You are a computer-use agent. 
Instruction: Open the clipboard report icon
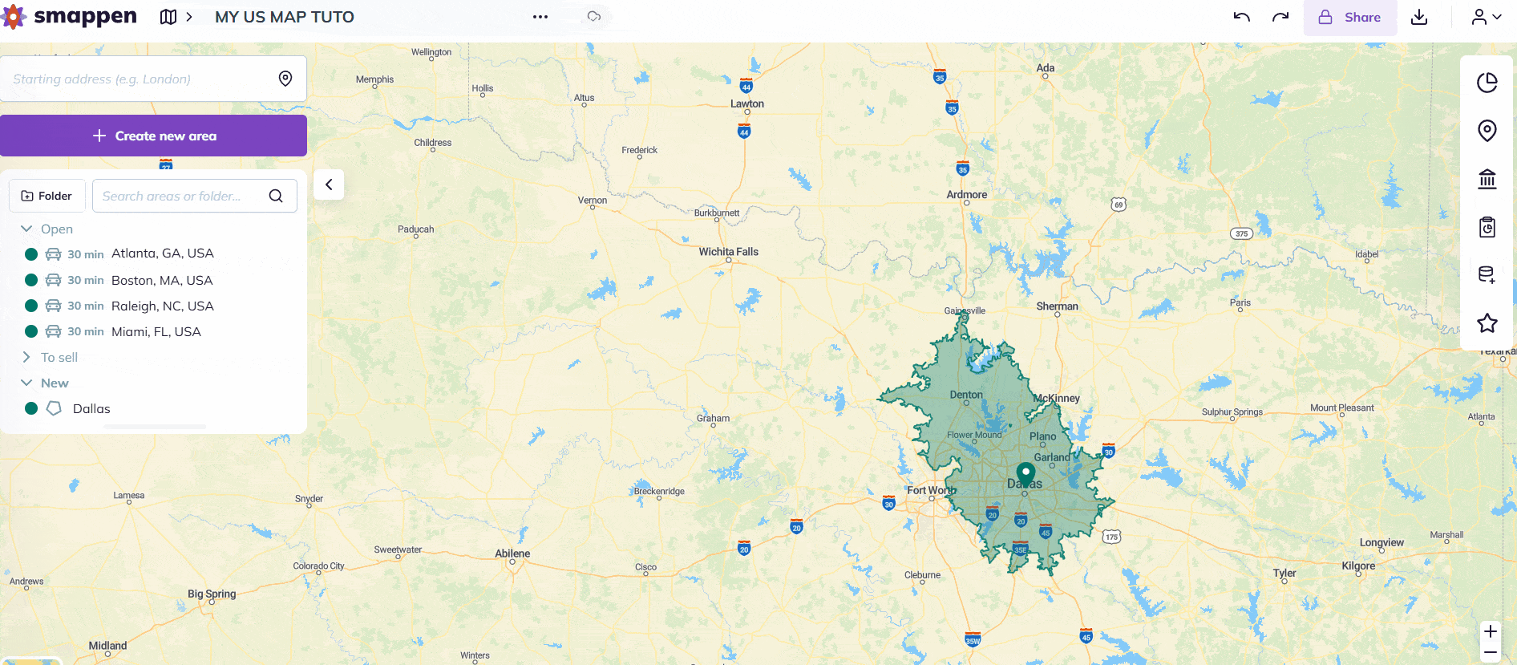[x=1487, y=227]
